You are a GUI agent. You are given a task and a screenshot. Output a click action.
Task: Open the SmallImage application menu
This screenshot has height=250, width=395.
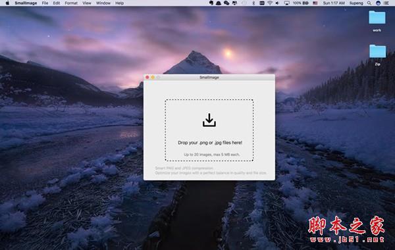click(x=26, y=3)
